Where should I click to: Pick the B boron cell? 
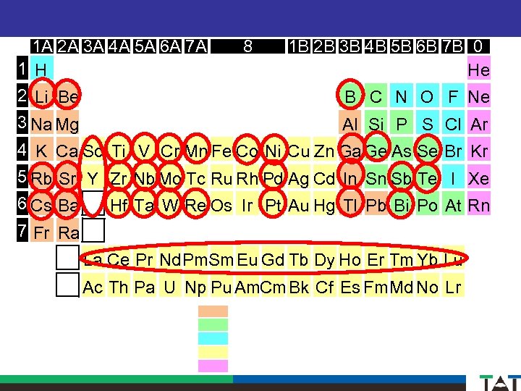(x=350, y=95)
